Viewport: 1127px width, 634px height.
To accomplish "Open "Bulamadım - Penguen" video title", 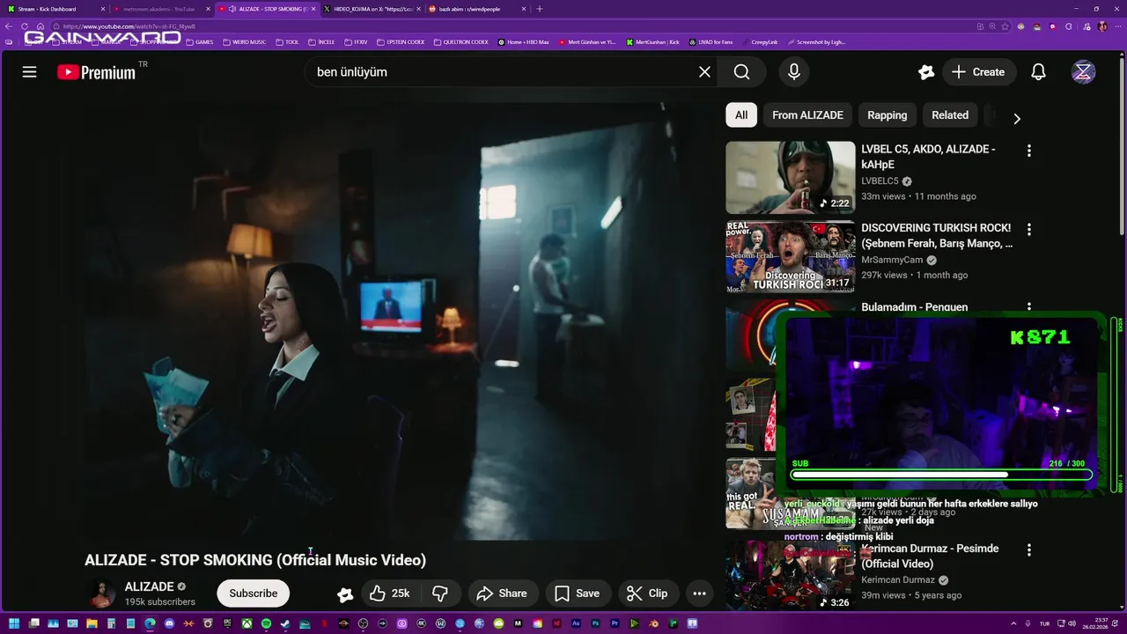I will click(914, 306).
